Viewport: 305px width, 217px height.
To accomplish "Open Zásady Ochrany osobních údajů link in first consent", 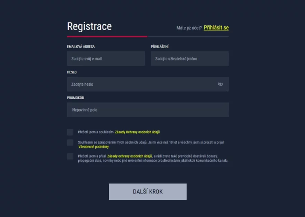I will (137, 132).
